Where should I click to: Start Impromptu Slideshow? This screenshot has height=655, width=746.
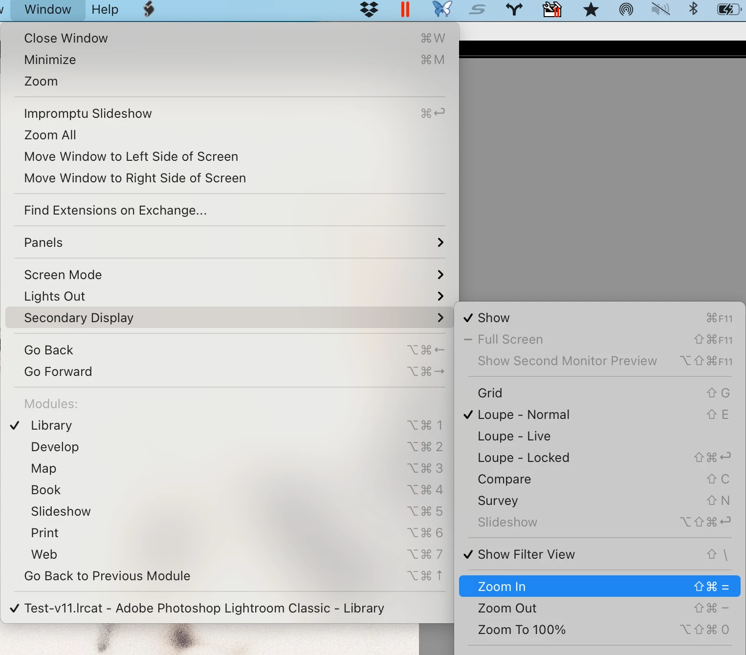tap(230, 113)
